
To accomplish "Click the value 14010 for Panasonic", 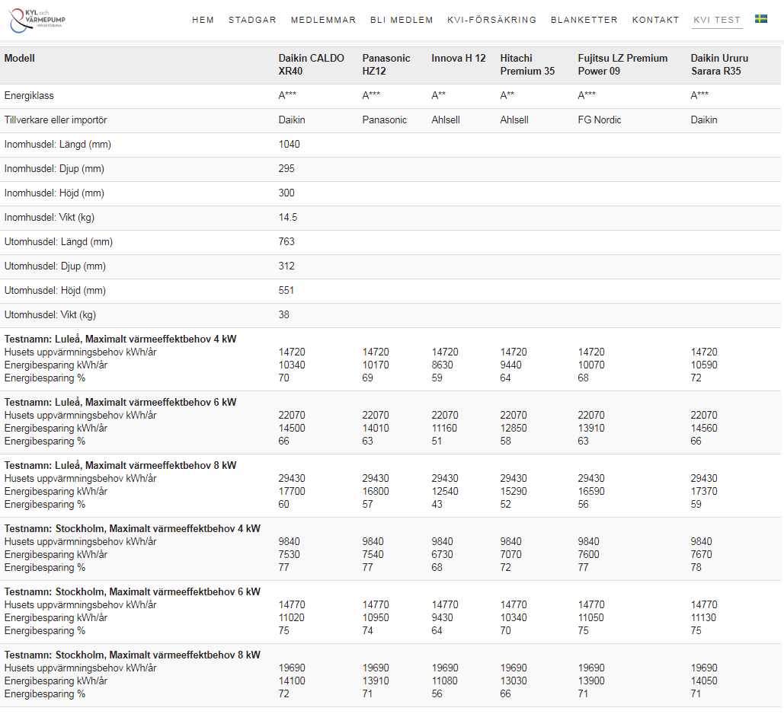I will [x=376, y=429].
